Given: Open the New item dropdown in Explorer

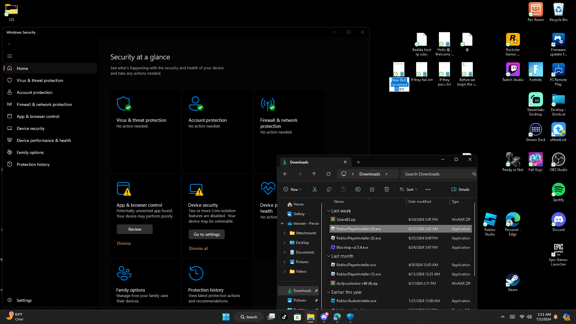Looking at the screenshot, I should pyautogui.click(x=292, y=189).
